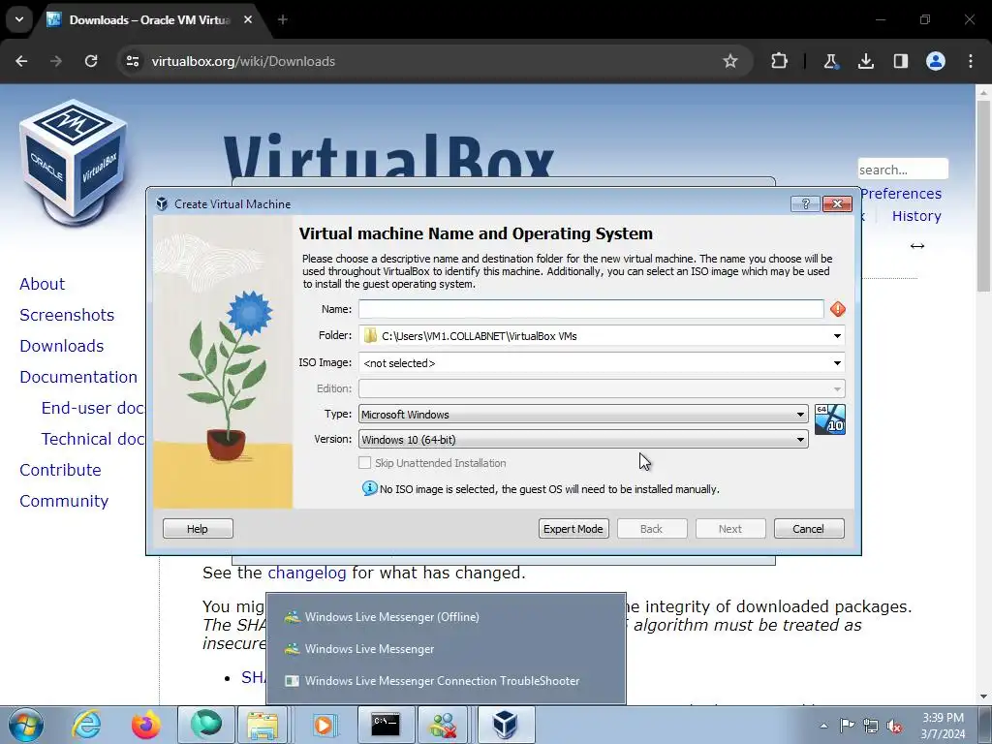Click the VirtualBox logo on the website

pos(74,163)
